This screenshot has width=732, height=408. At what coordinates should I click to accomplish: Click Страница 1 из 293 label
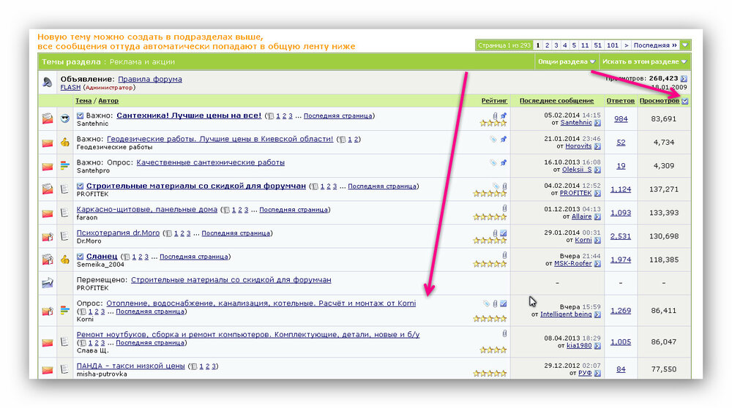(504, 45)
